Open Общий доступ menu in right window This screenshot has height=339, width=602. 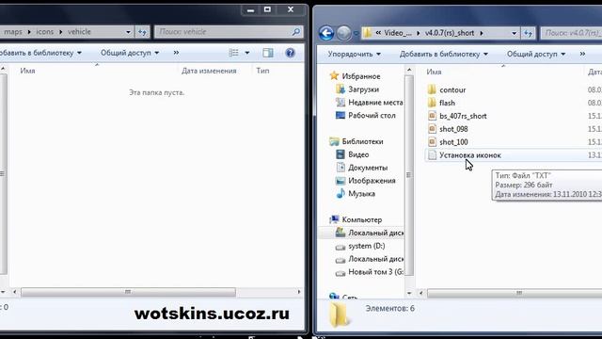[x=536, y=55]
